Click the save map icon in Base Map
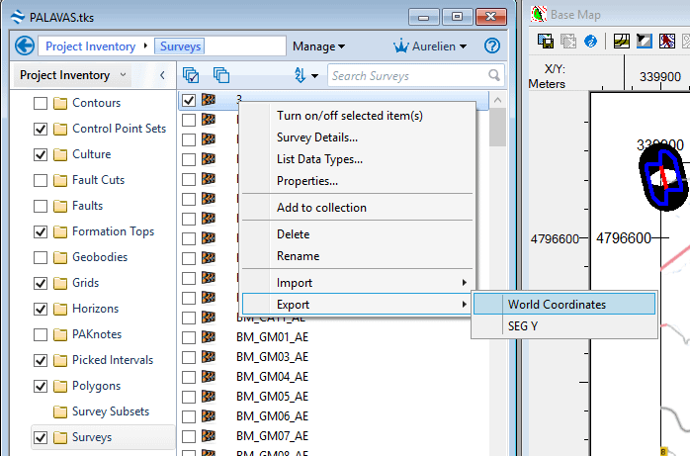Screen dimensions: 690x456 point(545,42)
